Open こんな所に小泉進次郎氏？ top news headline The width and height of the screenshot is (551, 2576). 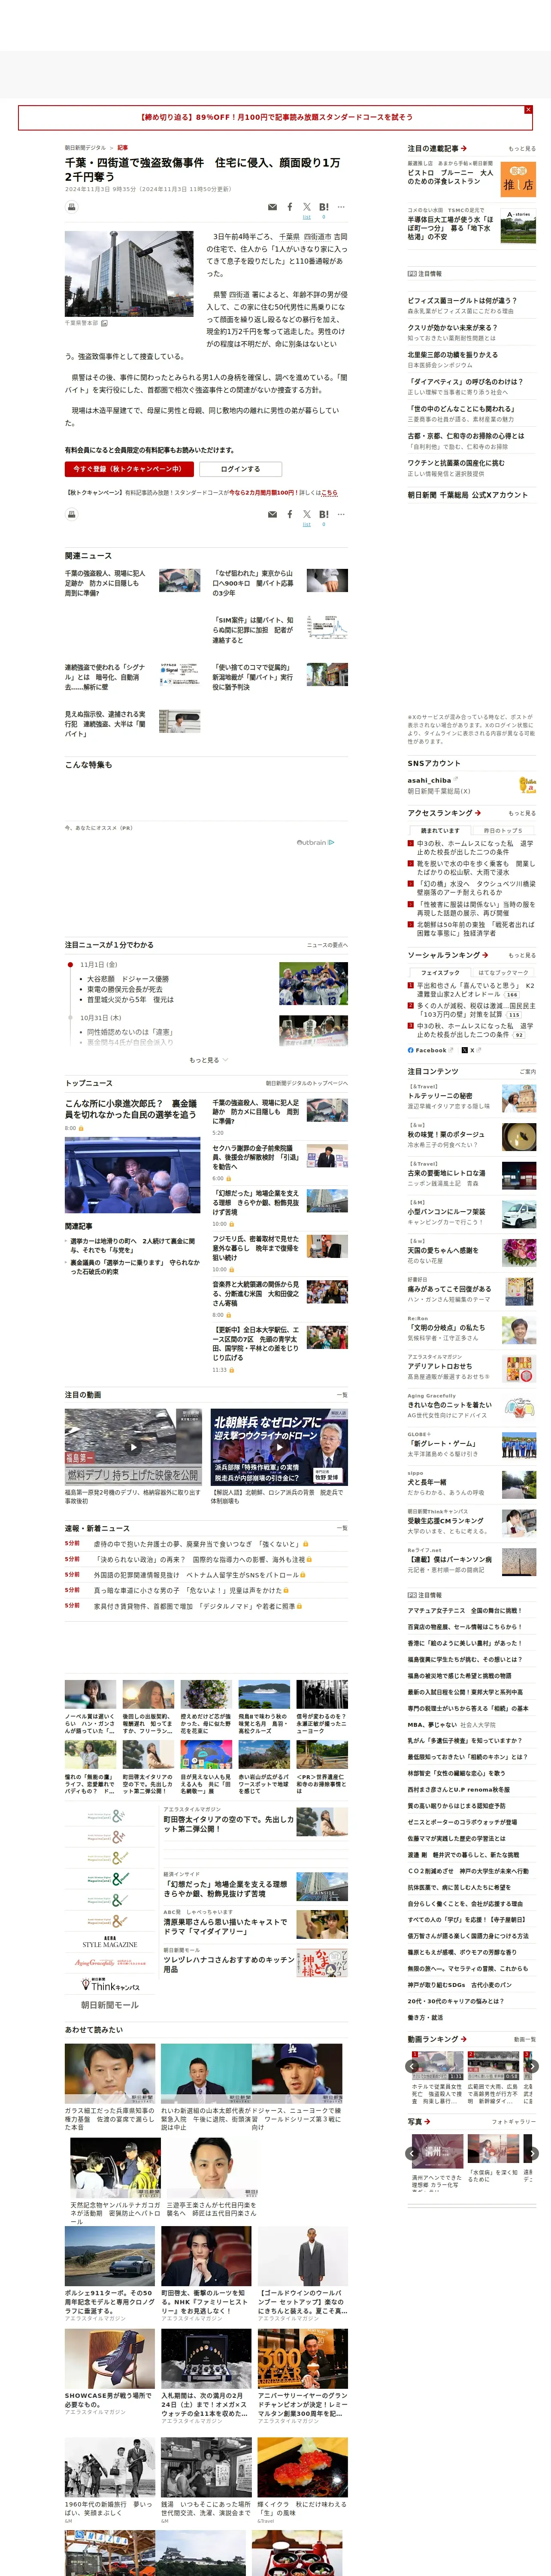(131, 1109)
